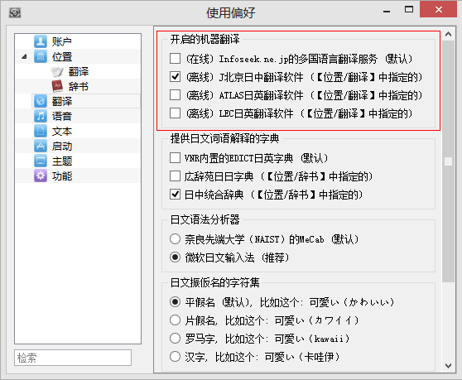Click the 翻译 notepad icon under 位置
462x380 pixels.
click(x=57, y=71)
